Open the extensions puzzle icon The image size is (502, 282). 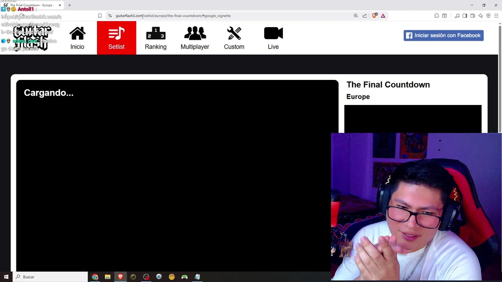[437, 16]
